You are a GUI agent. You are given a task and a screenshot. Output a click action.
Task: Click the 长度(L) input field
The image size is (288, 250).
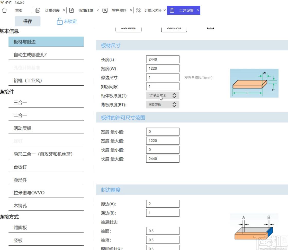pos(163,59)
